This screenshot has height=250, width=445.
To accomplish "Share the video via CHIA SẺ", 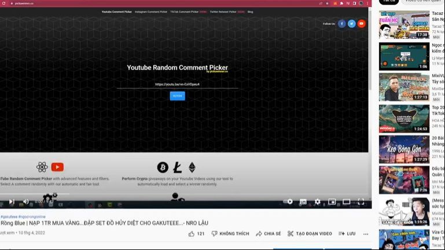I will pyautogui.click(x=268, y=234).
